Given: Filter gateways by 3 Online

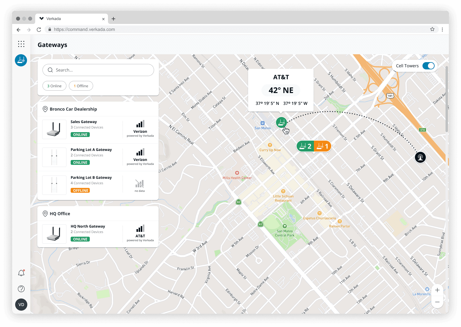Looking at the screenshot, I should (x=54, y=86).
